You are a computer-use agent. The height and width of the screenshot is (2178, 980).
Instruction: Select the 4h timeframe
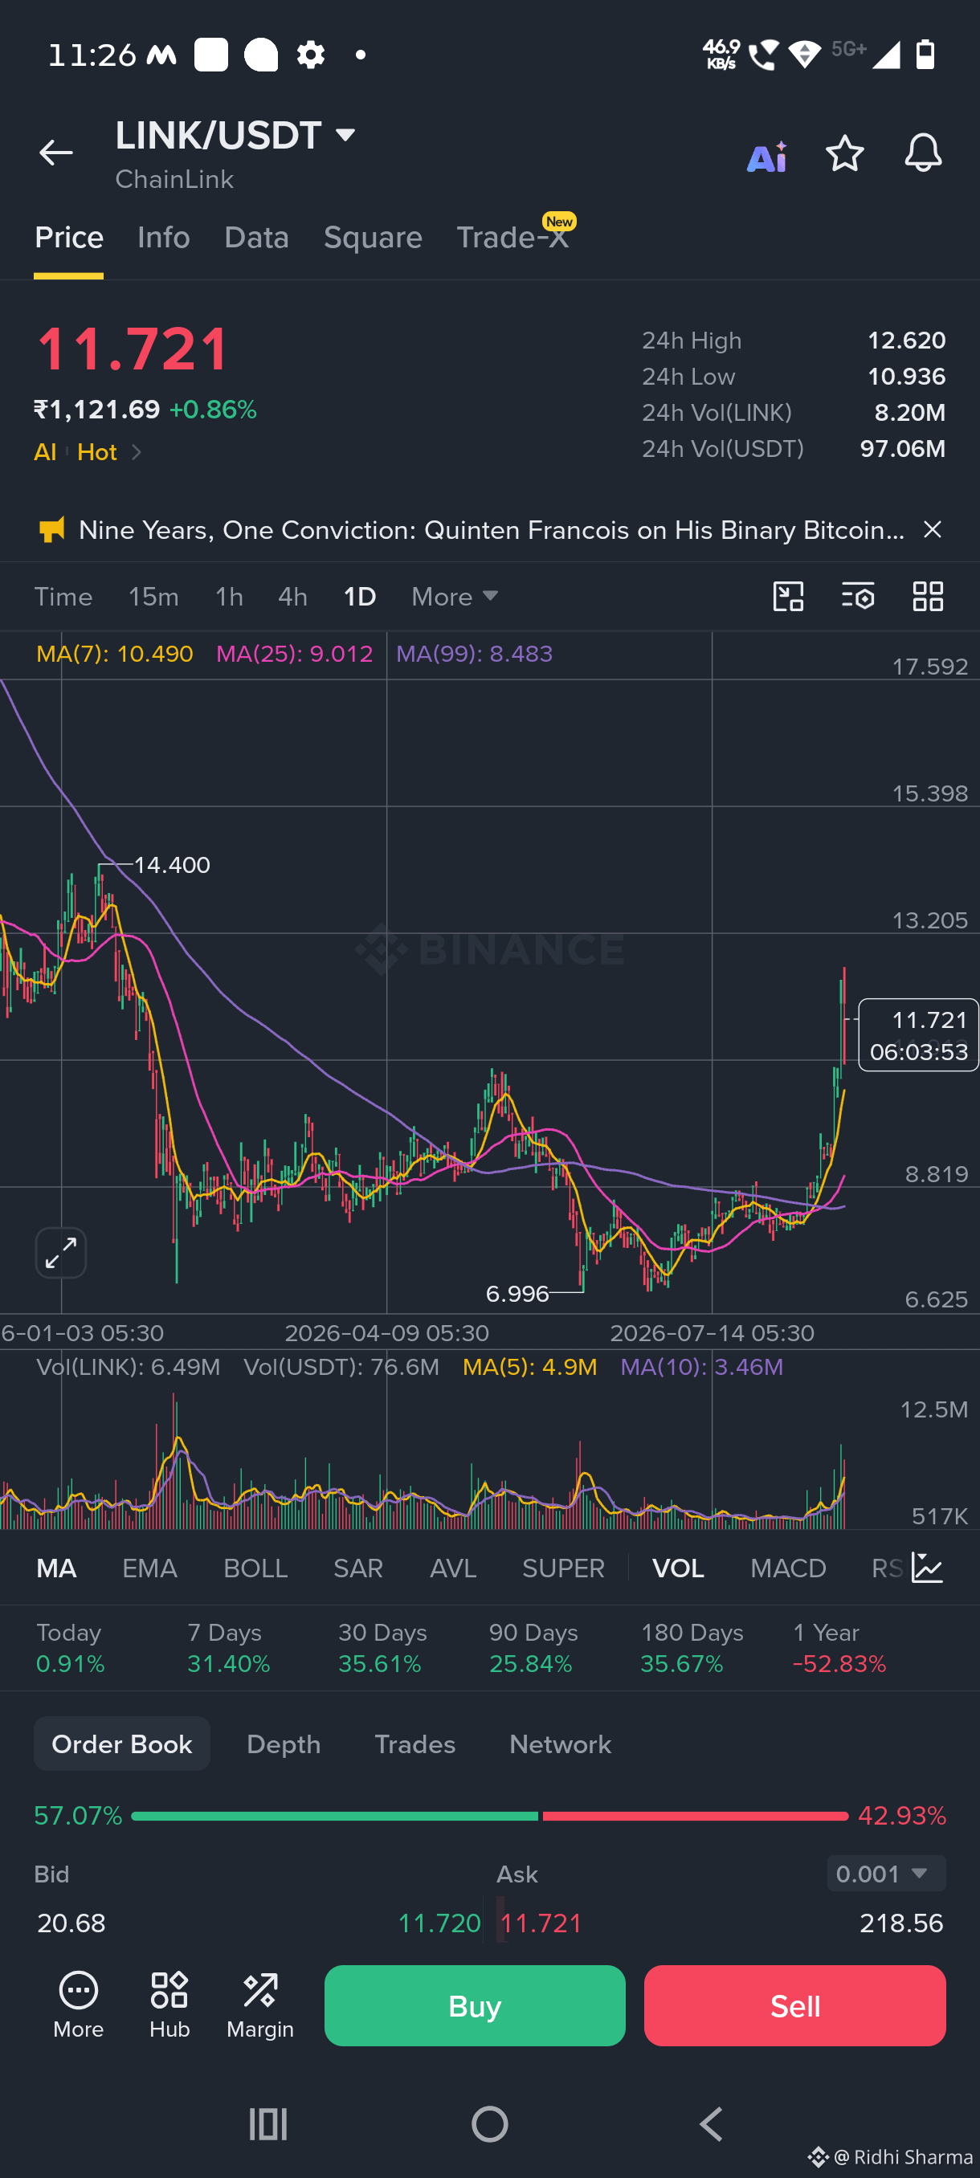292,597
